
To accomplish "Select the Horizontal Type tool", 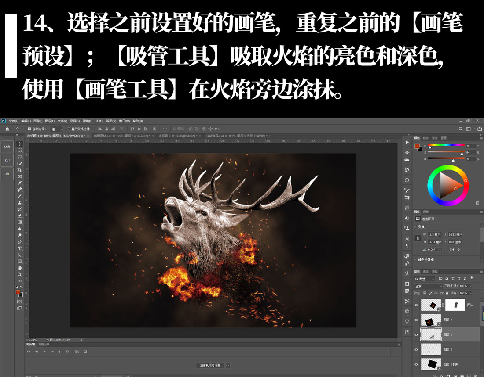I will [x=20, y=248].
